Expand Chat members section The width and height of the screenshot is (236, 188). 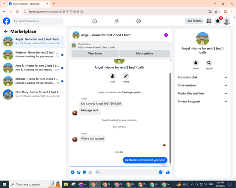pos(202,86)
